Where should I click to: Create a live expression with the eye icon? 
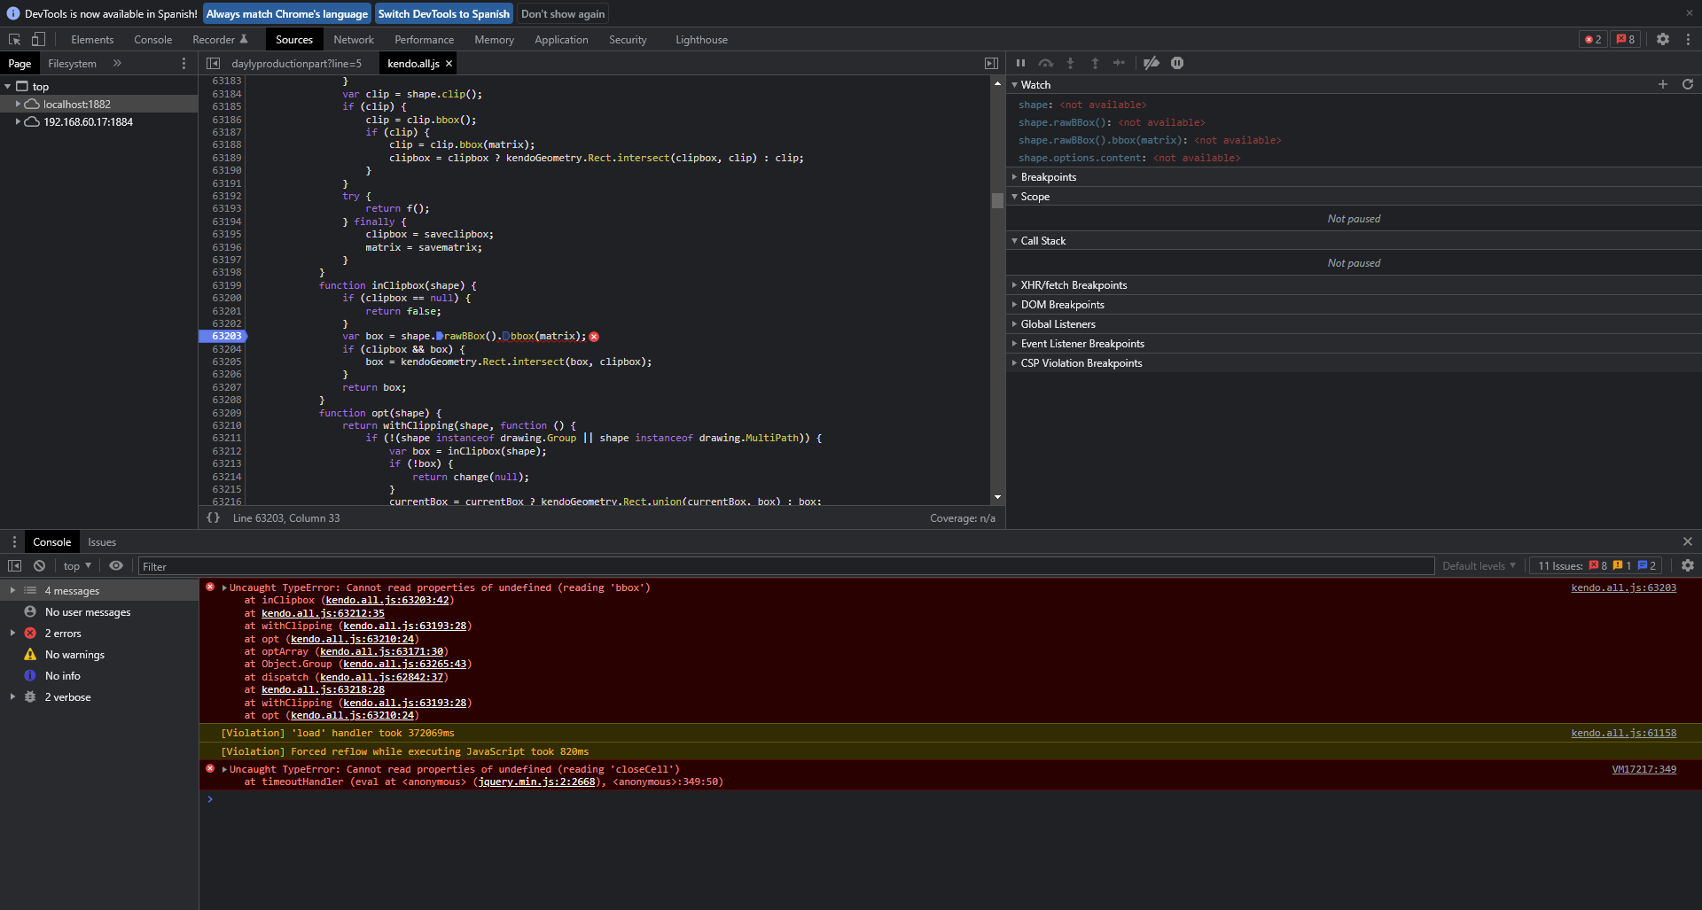(x=116, y=565)
